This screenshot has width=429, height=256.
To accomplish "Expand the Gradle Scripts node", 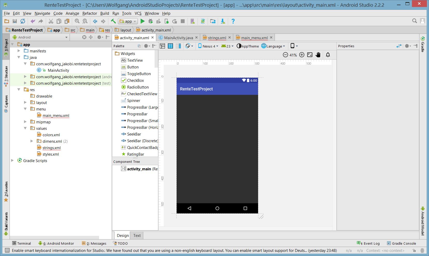I will [12, 161].
